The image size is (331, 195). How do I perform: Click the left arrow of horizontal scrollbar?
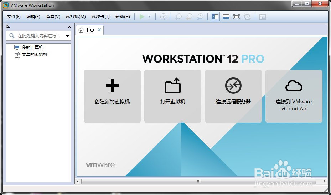click(x=78, y=181)
